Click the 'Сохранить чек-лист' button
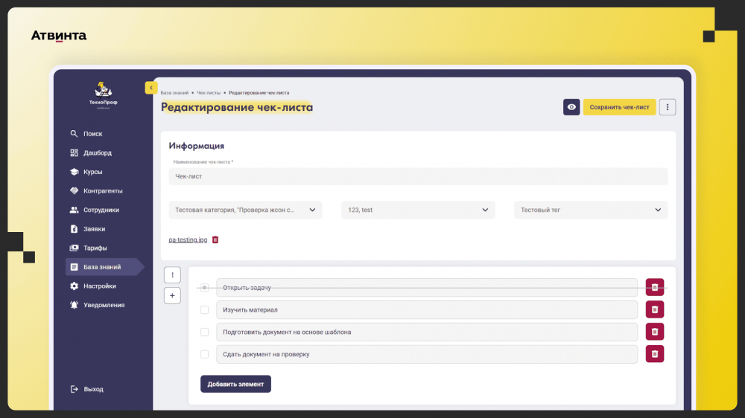The width and height of the screenshot is (745, 418). pyautogui.click(x=619, y=107)
